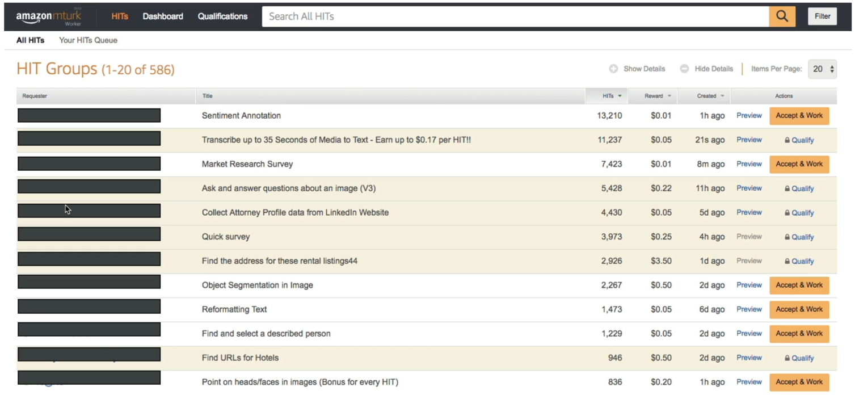Preview the Reformatting Text HIT
This screenshot has width=855, height=395.
[x=749, y=309]
